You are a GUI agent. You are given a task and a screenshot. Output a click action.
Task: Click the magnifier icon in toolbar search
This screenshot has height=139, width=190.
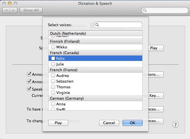point(145,10)
